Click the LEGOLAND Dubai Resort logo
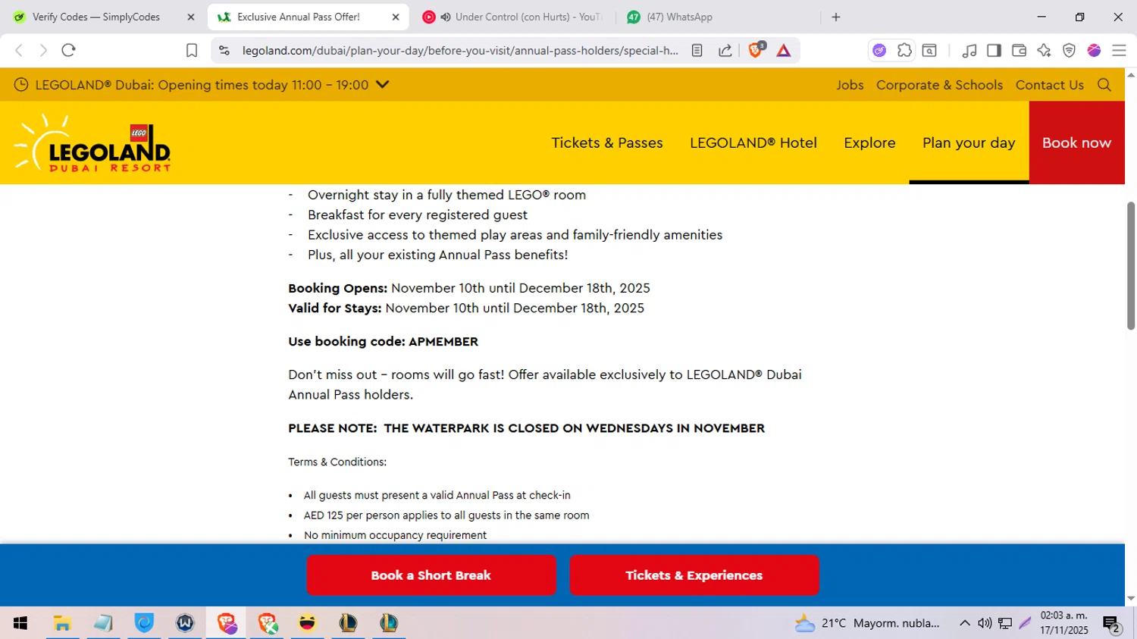This screenshot has width=1137, height=639. (92, 143)
